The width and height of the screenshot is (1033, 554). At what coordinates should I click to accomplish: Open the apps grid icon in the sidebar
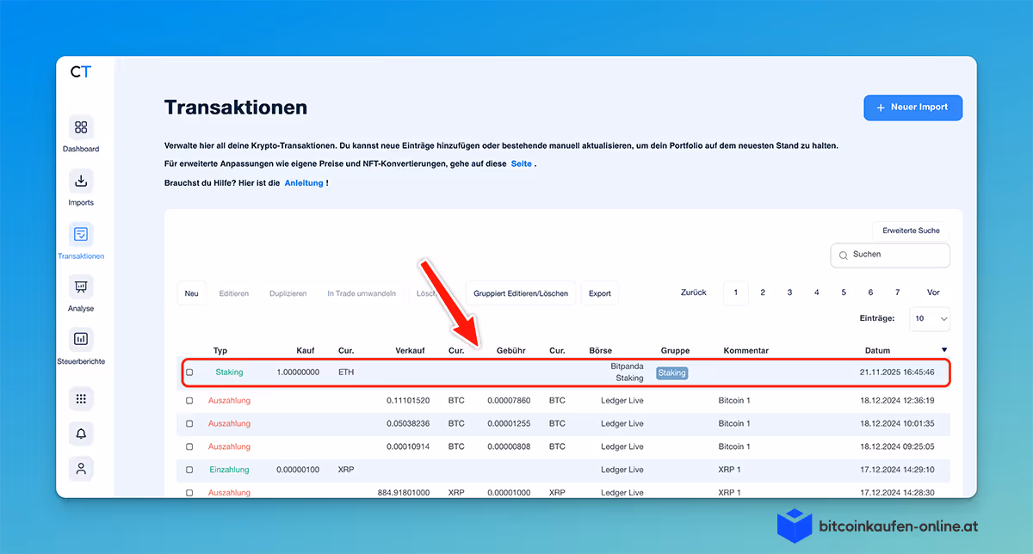pyautogui.click(x=80, y=398)
